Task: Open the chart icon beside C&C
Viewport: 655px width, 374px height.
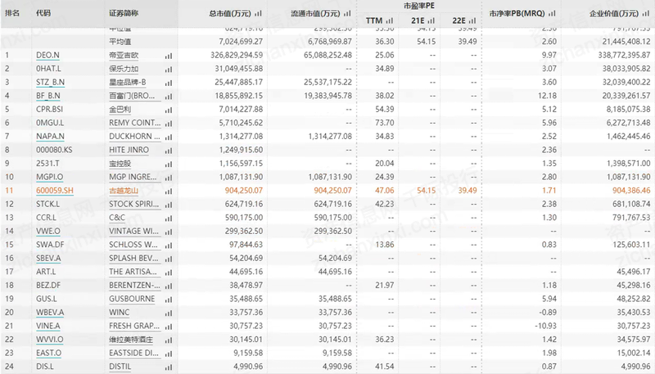Action: pyautogui.click(x=169, y=219)
